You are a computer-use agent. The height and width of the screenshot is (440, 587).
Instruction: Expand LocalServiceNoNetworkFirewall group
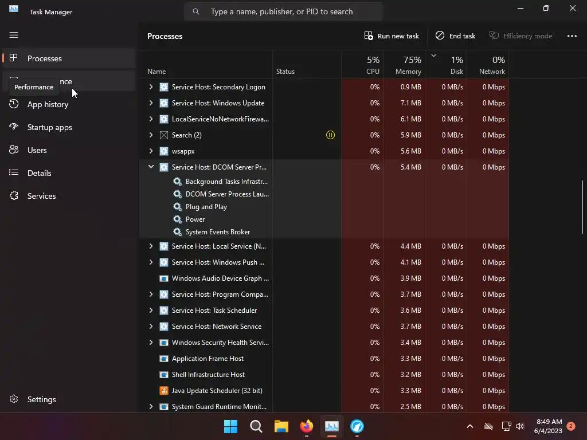coord(151,119)
